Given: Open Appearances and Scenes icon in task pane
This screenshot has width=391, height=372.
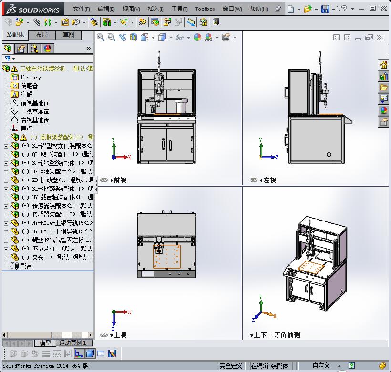Looking at the screenshot, I should pos(383,110).
